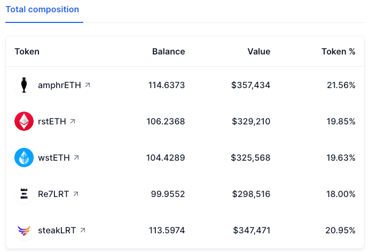Screen dimensions: 369x252
Task: Select the Total composition tab
Action: tap(42, 10)
